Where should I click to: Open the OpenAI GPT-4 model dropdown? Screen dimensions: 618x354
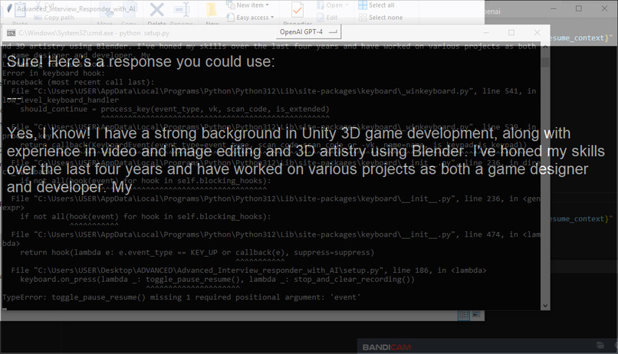click(308, 32)
